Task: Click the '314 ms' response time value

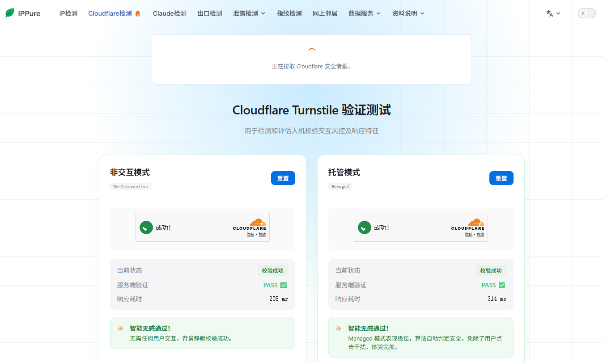Action: tap(497, 299)
